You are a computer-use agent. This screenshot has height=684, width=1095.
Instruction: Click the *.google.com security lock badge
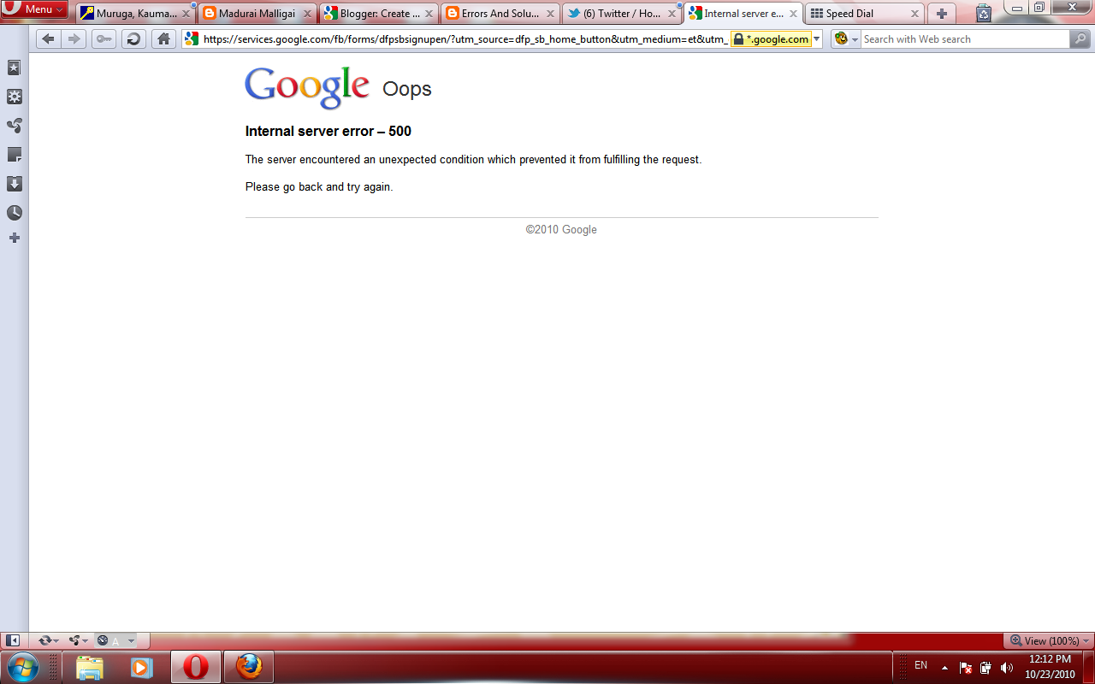point(770,39)
